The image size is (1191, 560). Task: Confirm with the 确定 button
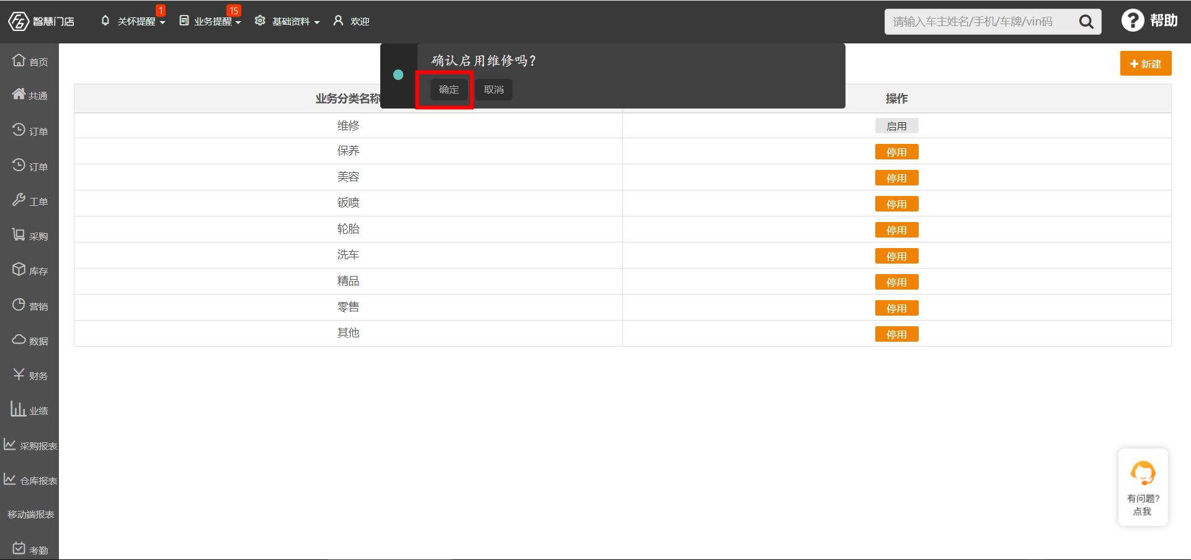[x=449, y=90]
